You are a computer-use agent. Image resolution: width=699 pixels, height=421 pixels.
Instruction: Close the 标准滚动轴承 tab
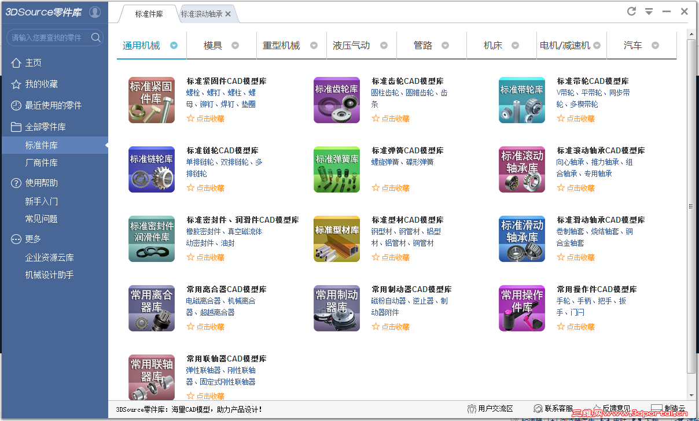pyautogui.click(x=228, y=14)
